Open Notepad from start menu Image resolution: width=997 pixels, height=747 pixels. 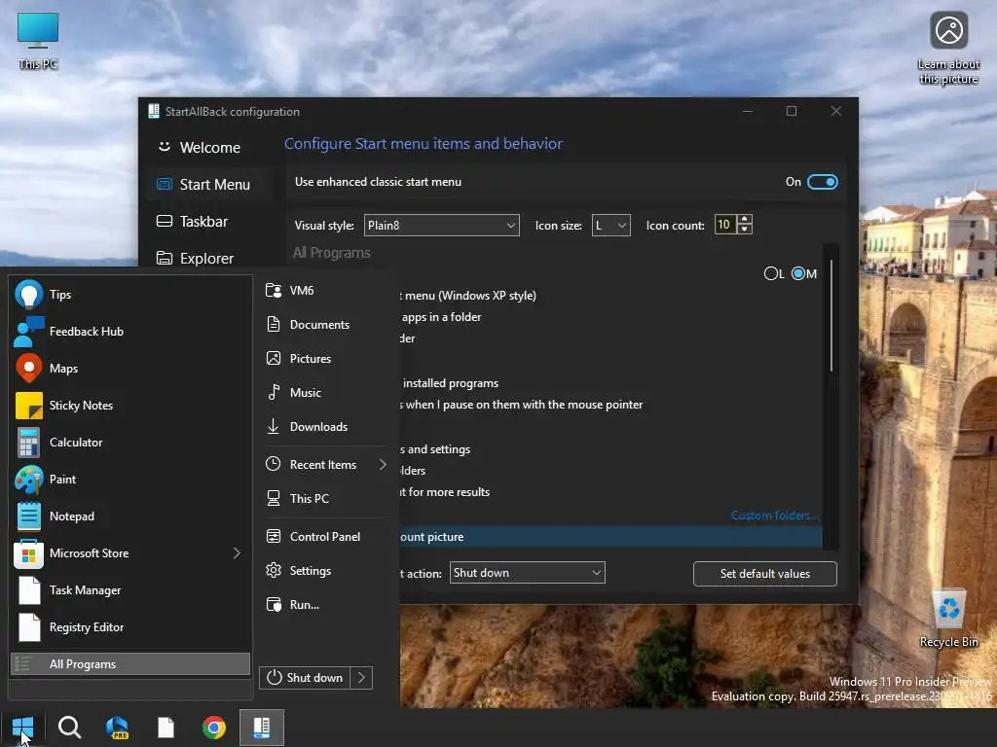[x=130, y=516]
